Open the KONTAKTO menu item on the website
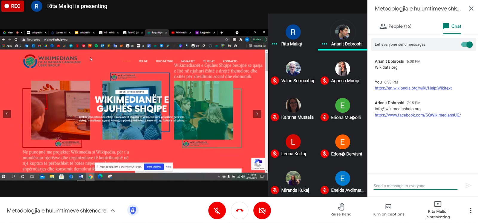The width and height of the screenshot is (478, 224). coord(230,61)
